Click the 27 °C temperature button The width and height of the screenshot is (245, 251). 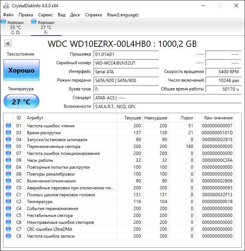[21, 102]
